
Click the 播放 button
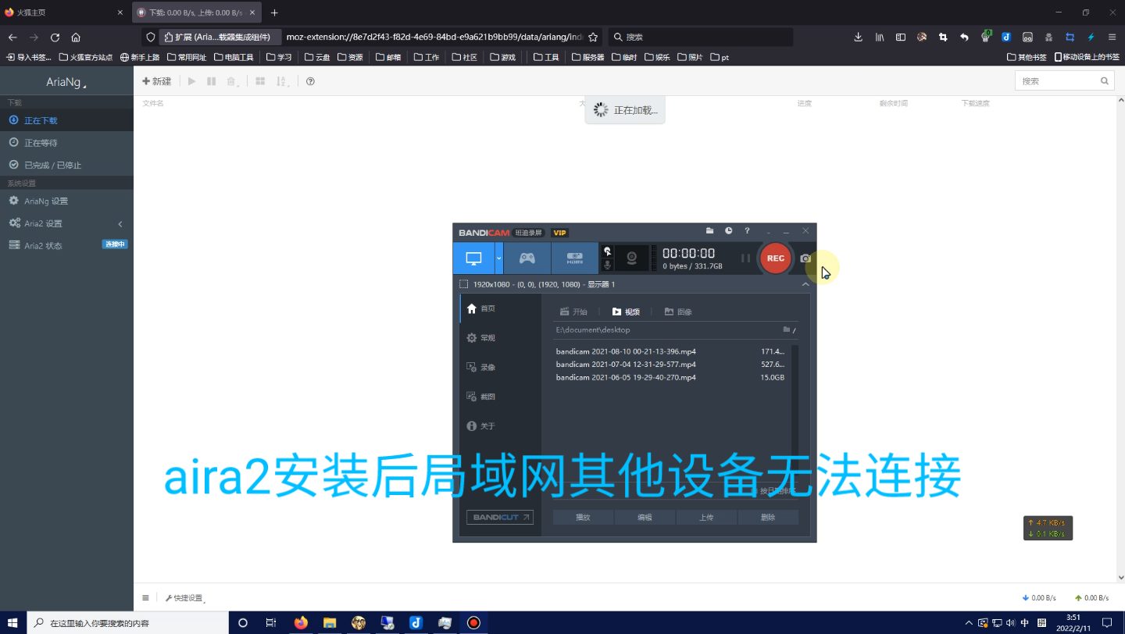pos(583,517)
